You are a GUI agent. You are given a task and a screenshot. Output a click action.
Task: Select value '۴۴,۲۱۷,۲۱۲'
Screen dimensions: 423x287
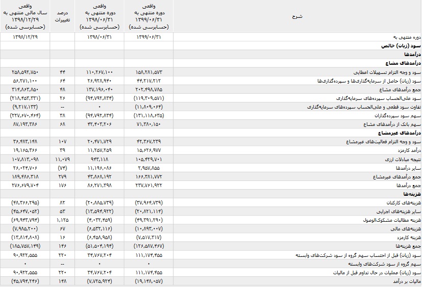148,81
